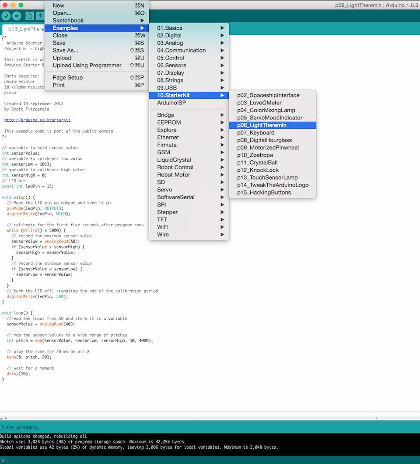This screenshot has width=420, height=464.
Task: Open the Esplora library examples
Action: tap(189, 130)
